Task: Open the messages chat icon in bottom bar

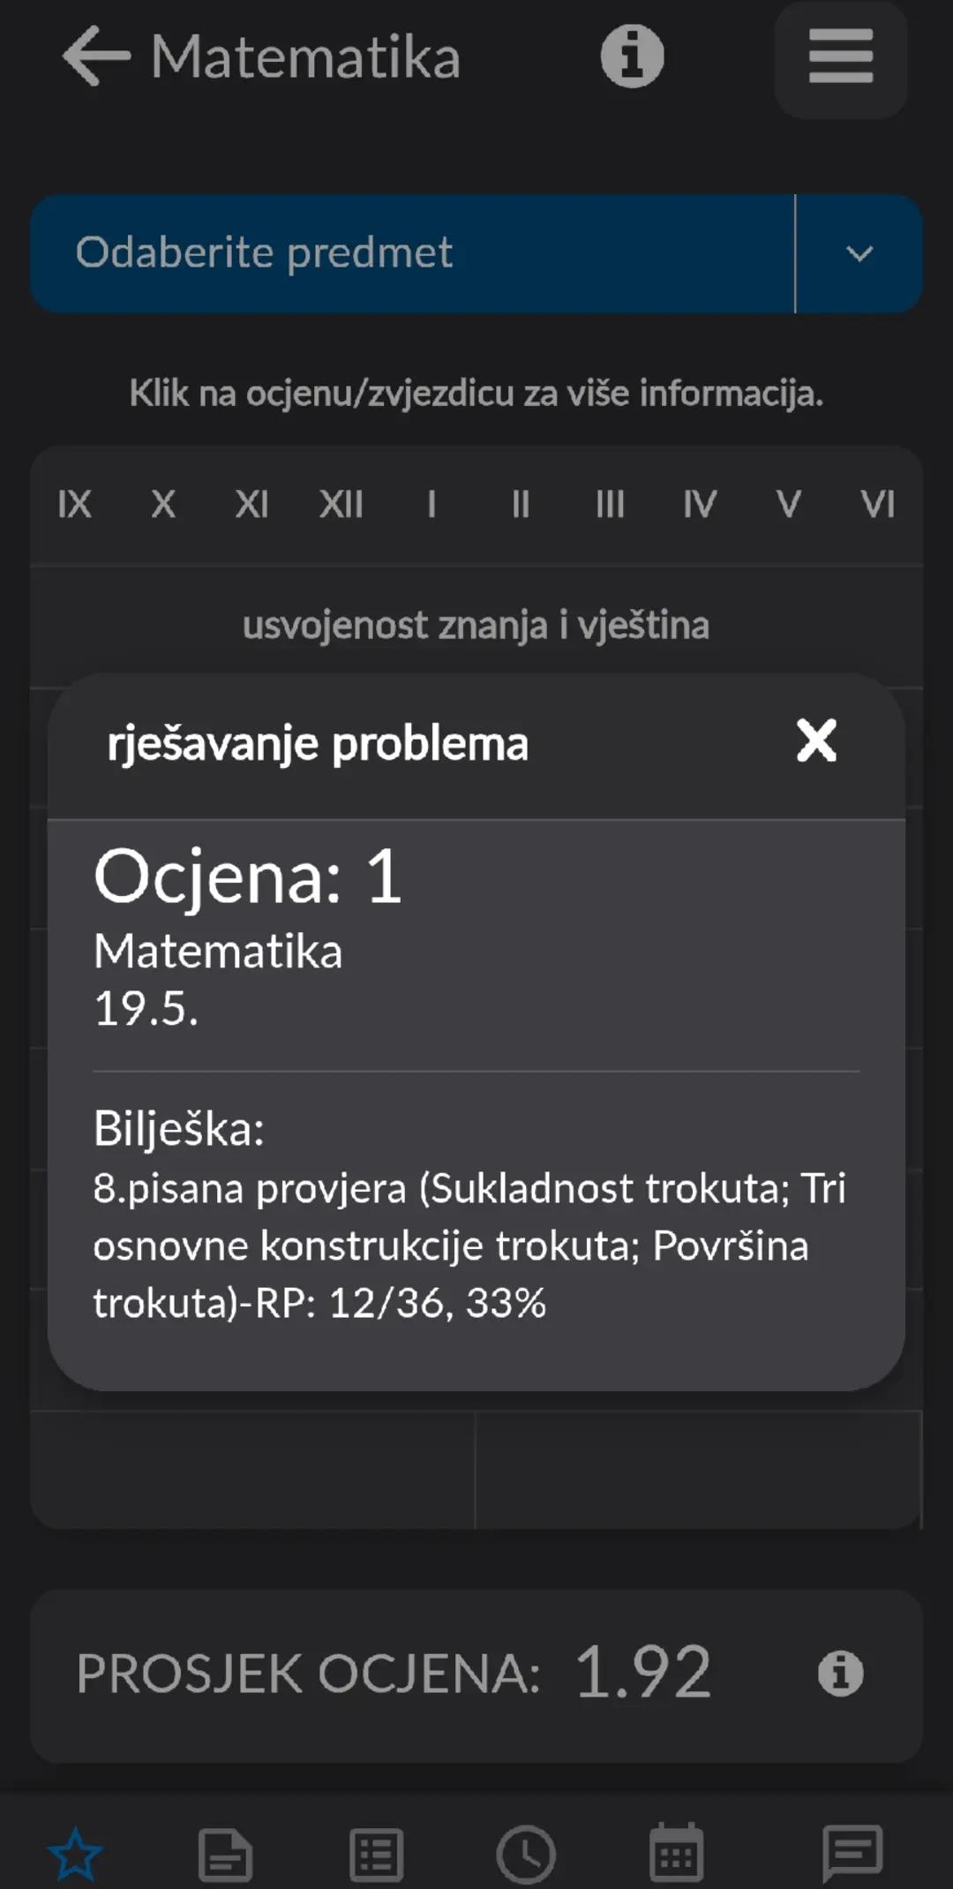Action: tap(852, 1854)
